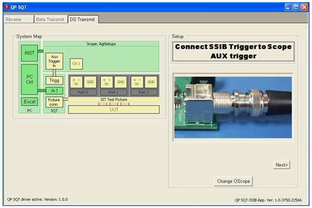
Task: Click the Change OScope button
Action: point(233,181)
